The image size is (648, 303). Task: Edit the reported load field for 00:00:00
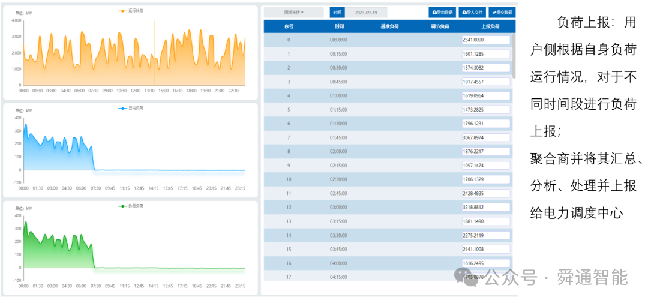click(486, 40)
